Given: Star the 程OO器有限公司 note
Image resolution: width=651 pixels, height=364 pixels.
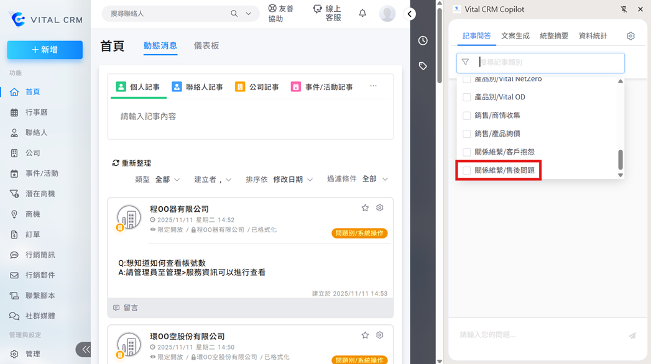Looking at the screenshot, I should click(365, 208).
